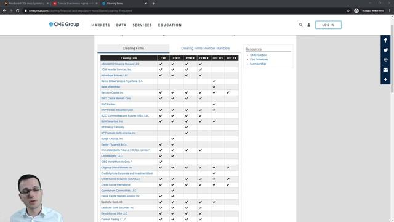Screen dimensions: 394x222
Task: Open Citigroup Global Markets Inc. link
Action: (117, 168)
